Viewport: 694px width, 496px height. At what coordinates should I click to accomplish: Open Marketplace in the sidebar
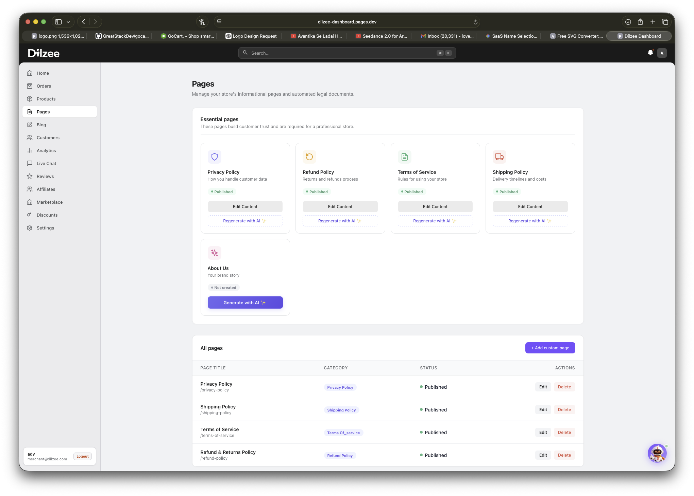[x=60, y=202]
